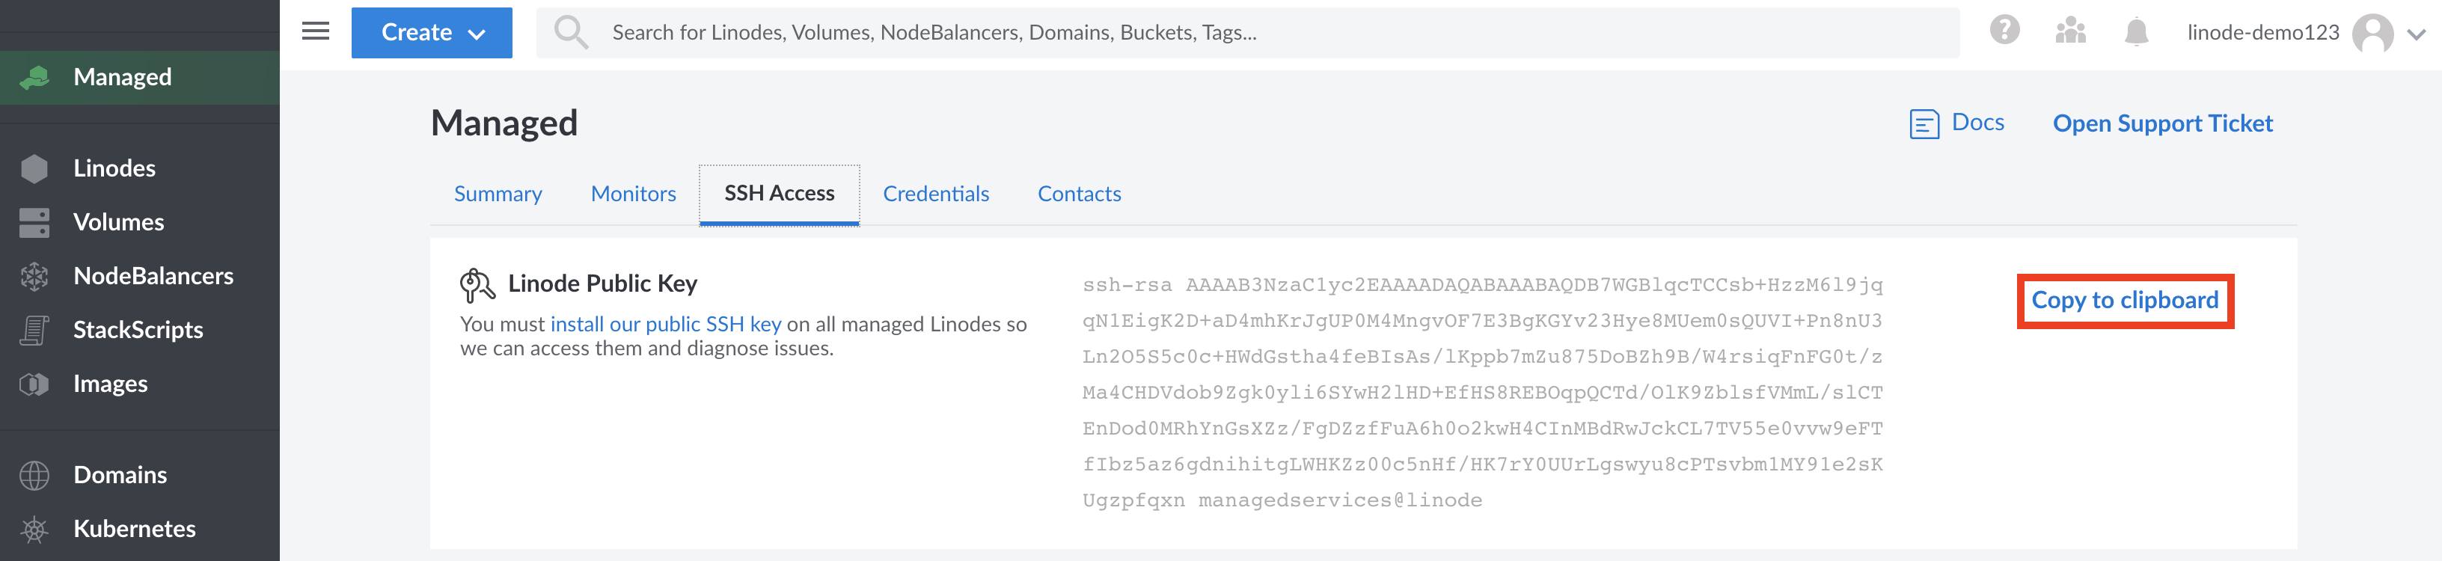Select Linodes in the sidebar
The image size is (2442, 561).
point(114,168)
